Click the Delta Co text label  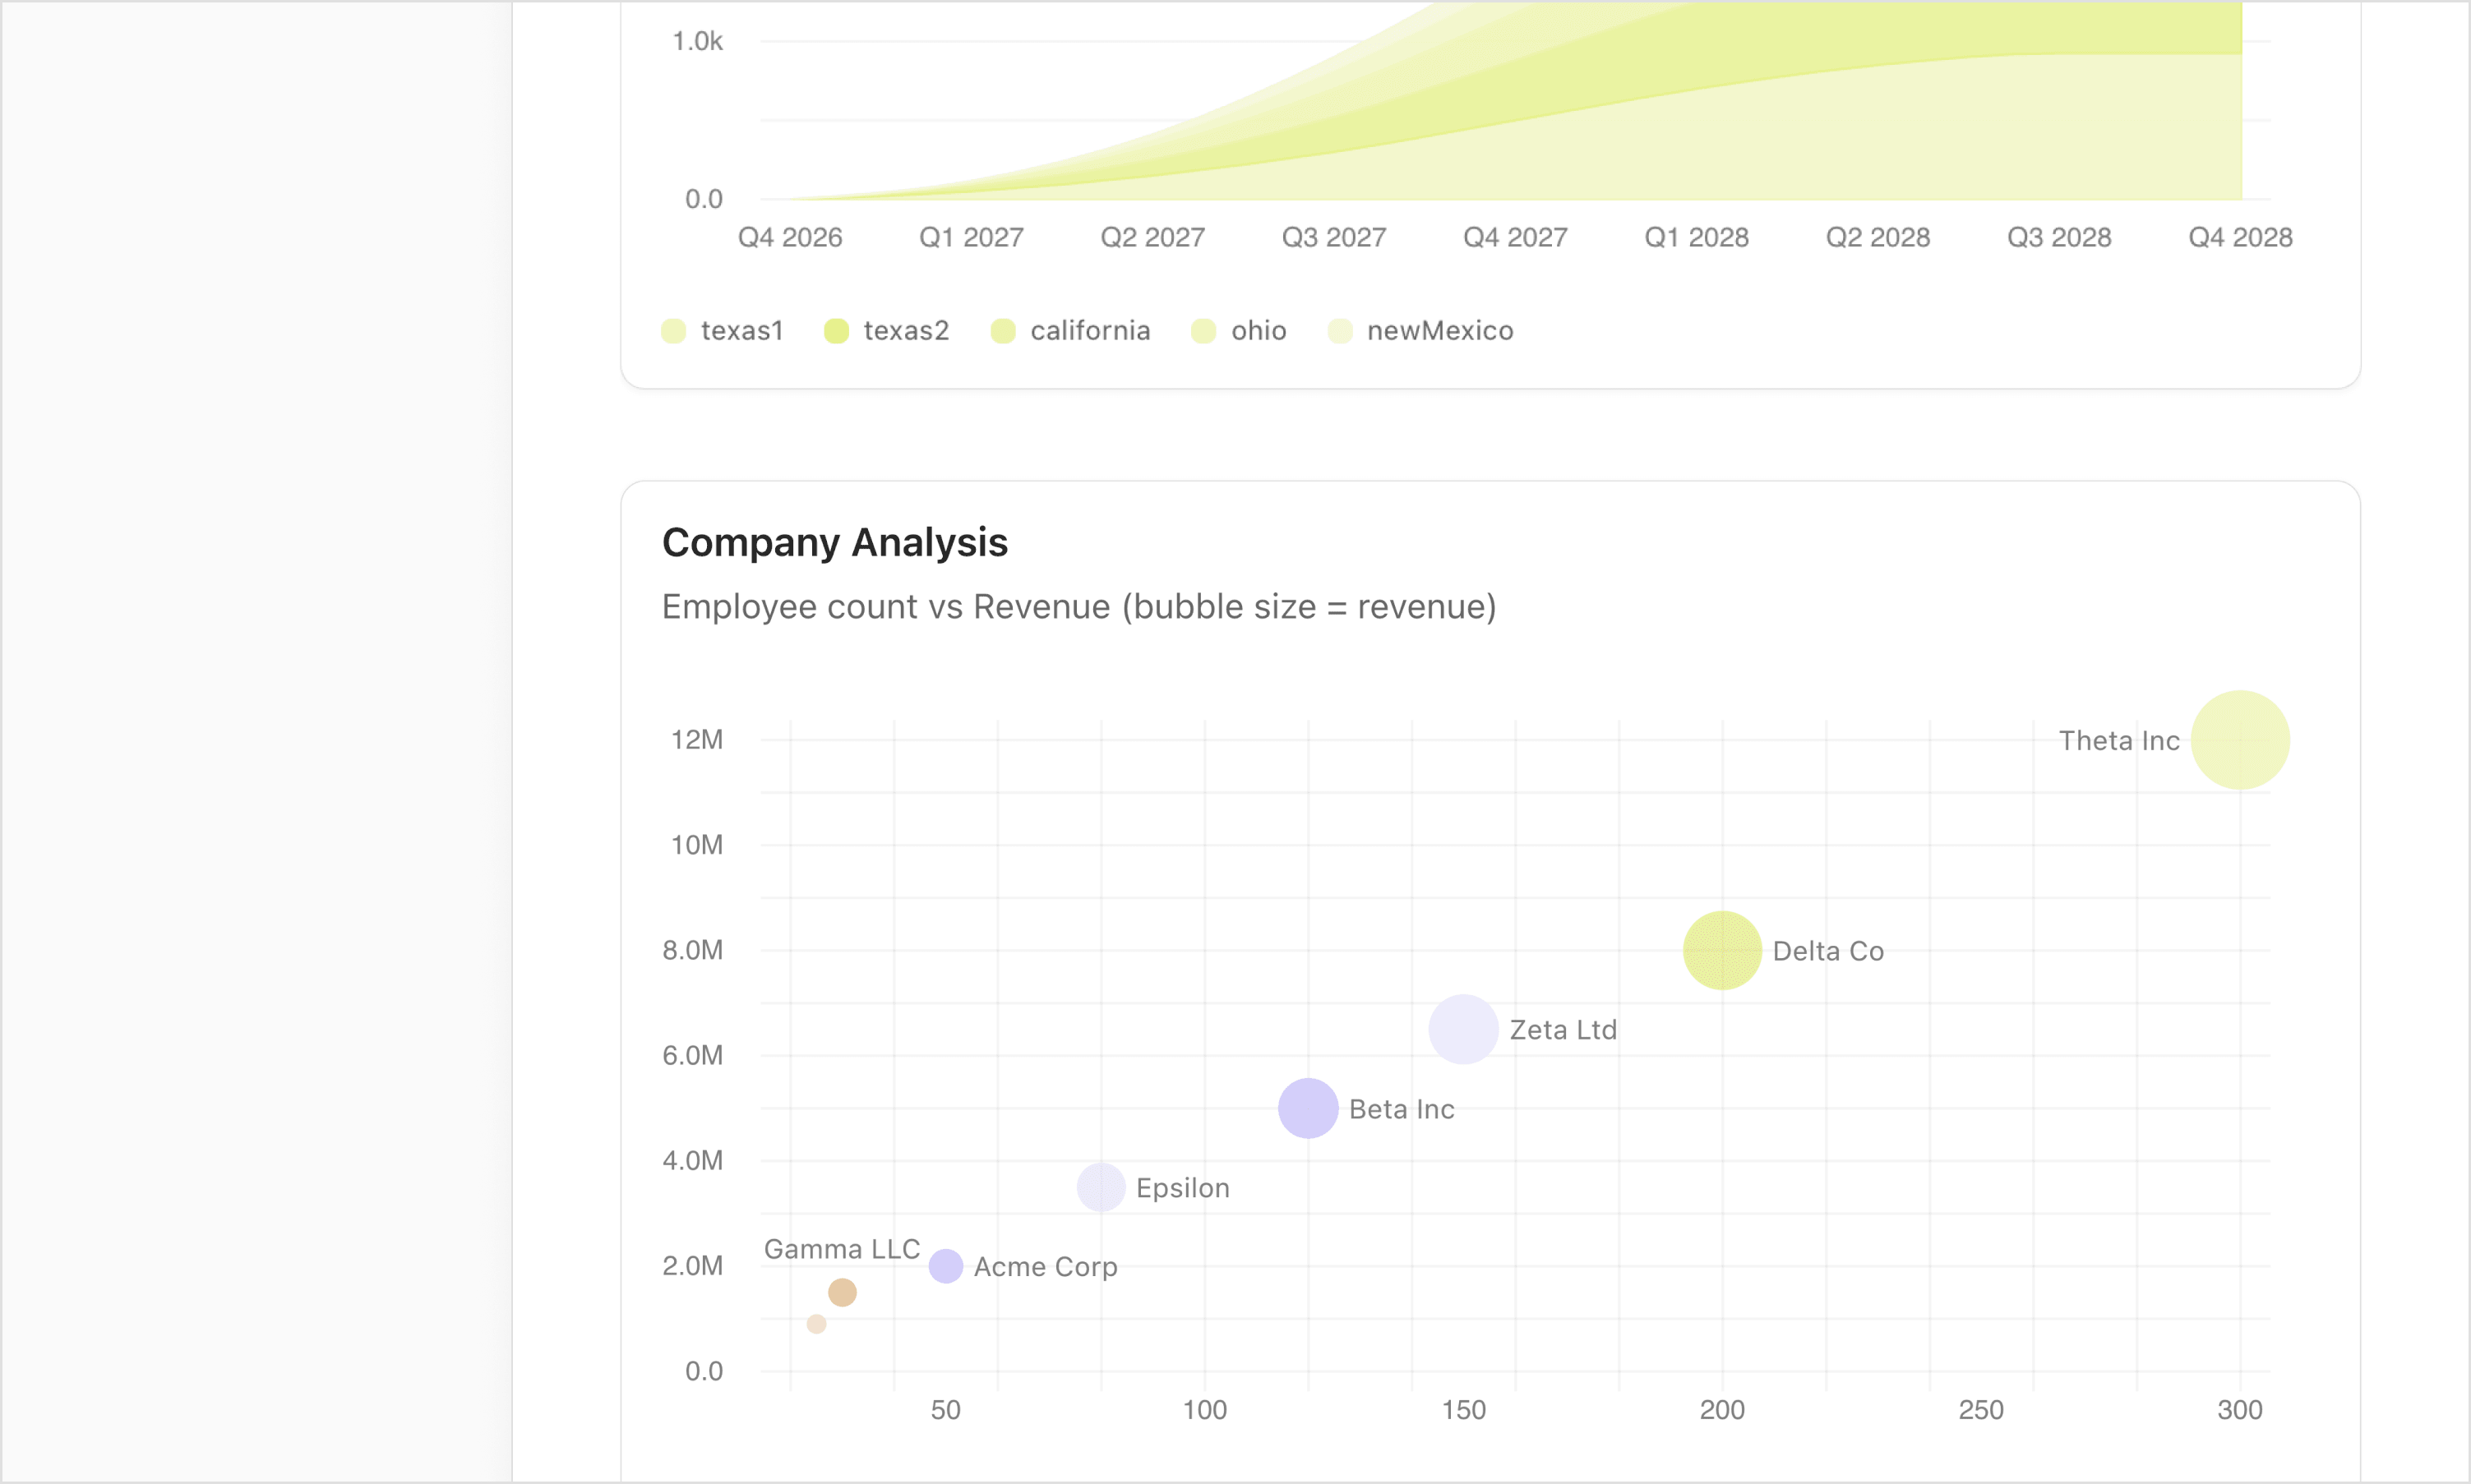click(x=1827, y=951)
